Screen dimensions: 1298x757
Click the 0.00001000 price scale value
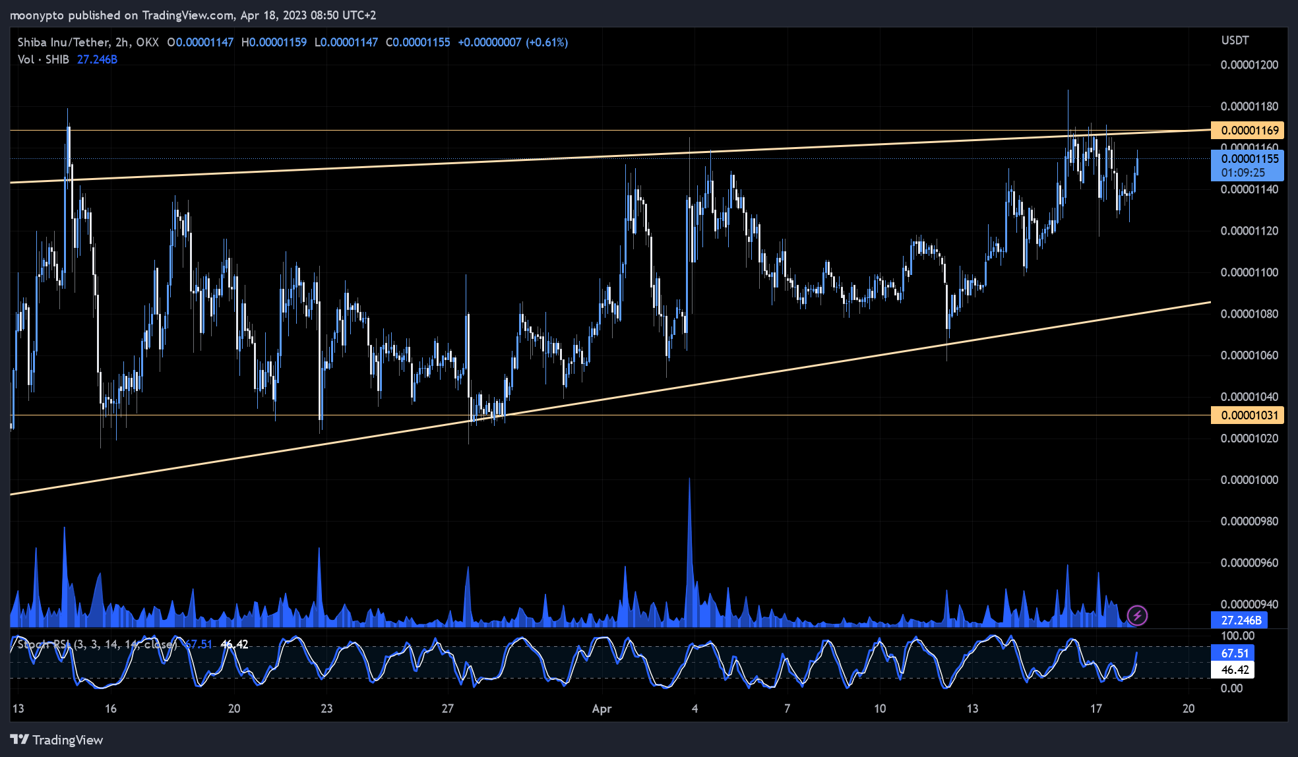pos(1249,479)
